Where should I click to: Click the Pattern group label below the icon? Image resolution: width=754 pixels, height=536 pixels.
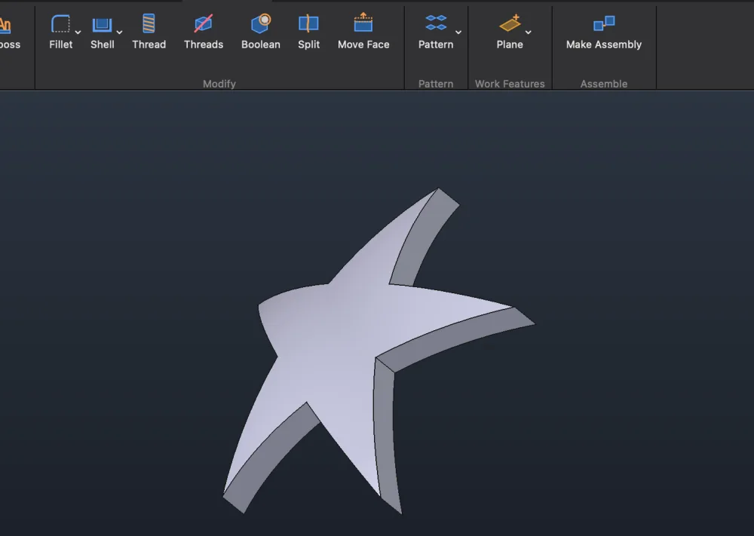[436, 84]
